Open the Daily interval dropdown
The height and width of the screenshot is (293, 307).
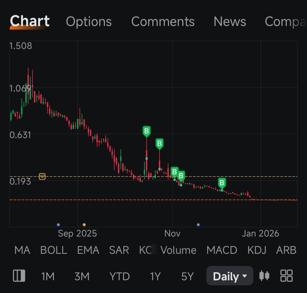[x=230, y=276]
